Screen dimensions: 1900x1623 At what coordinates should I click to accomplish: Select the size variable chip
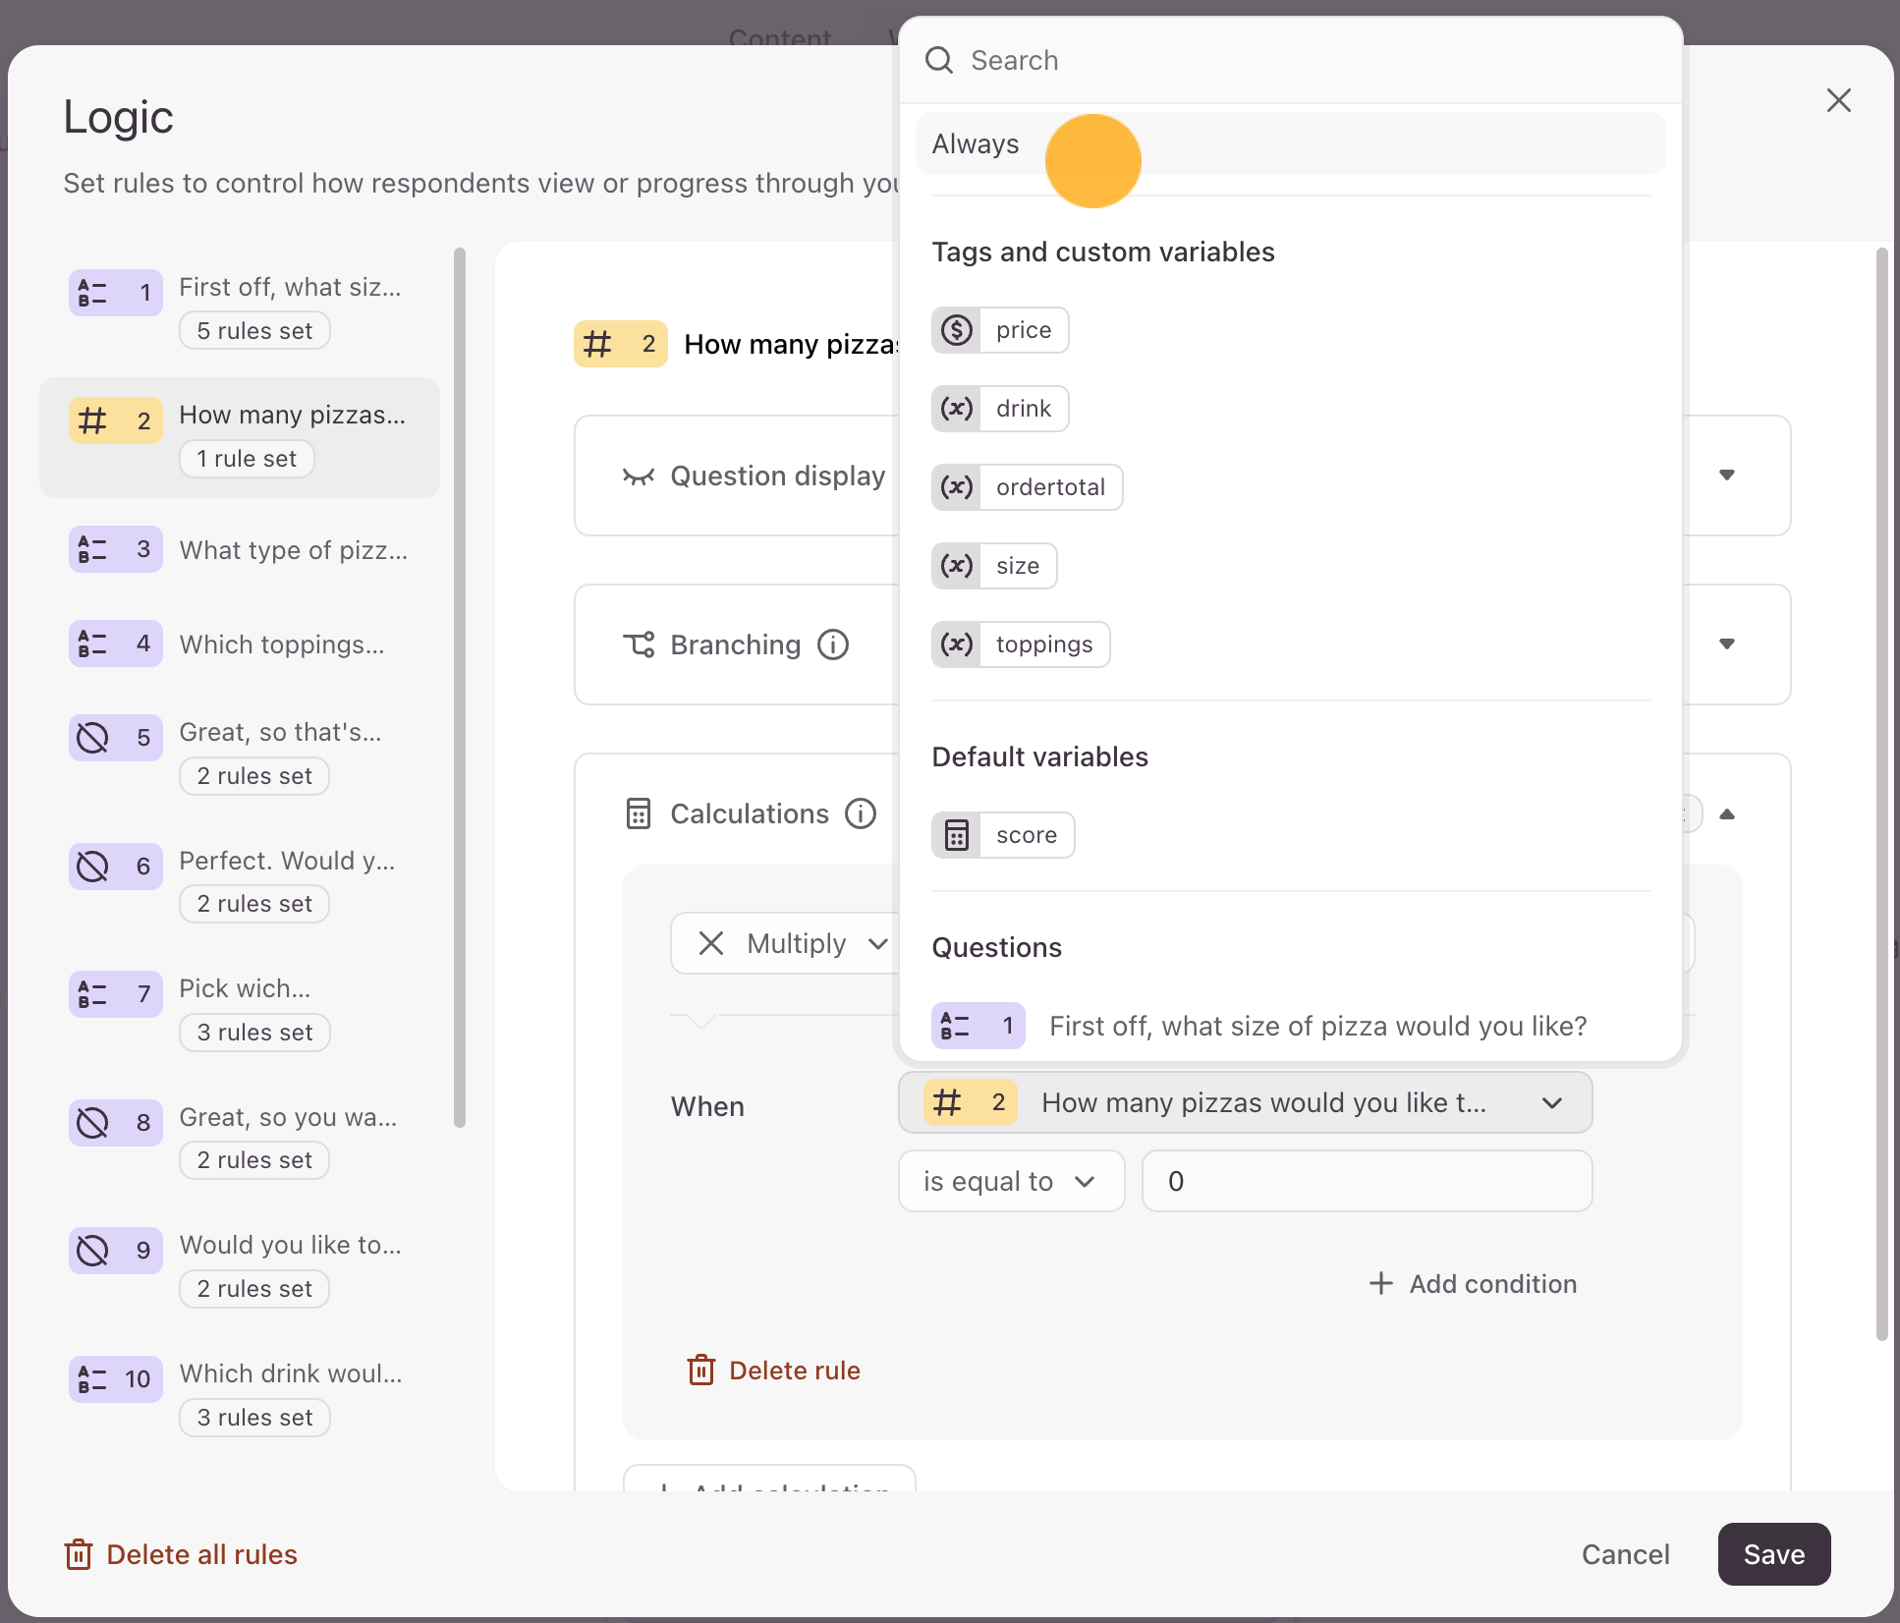(x=993, y=566)
